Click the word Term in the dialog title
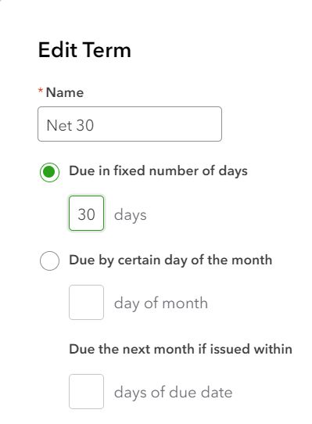This screenshot has width=312, height=424. (x=106, y=50)
